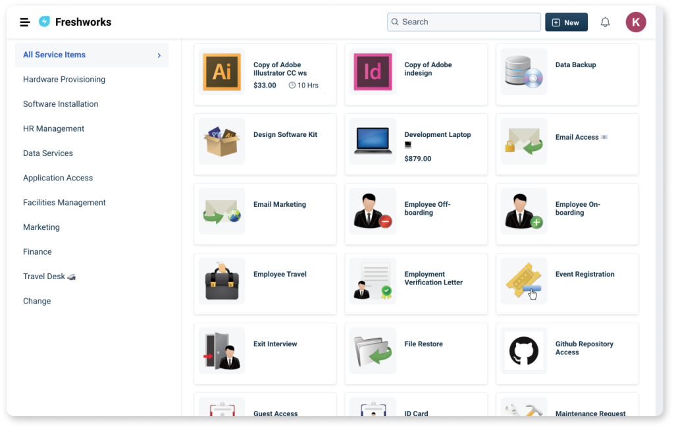This screenshot has height=428, width=674.
Task: Open Employment Verification Letter title
Action: coord(433,279)
